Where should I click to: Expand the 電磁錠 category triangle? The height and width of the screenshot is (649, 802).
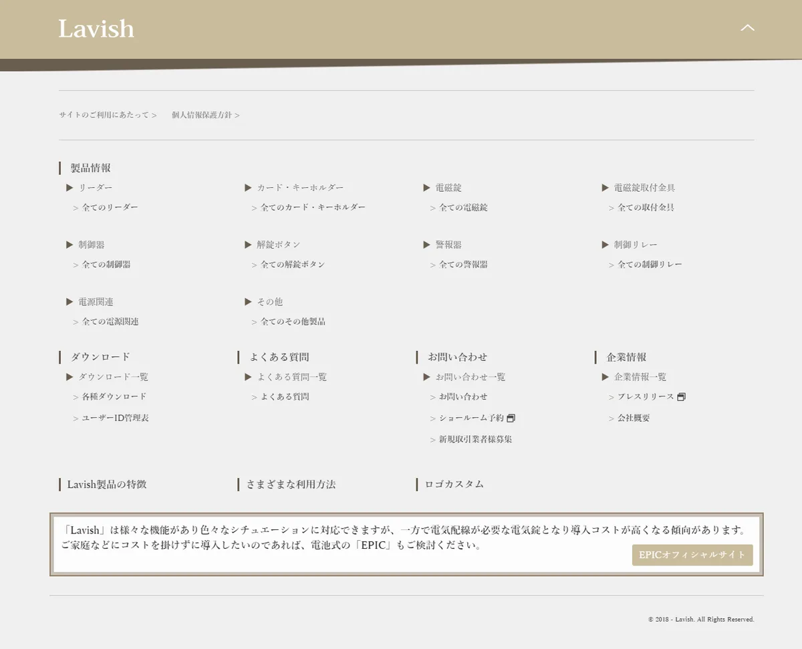pos(426,188)
